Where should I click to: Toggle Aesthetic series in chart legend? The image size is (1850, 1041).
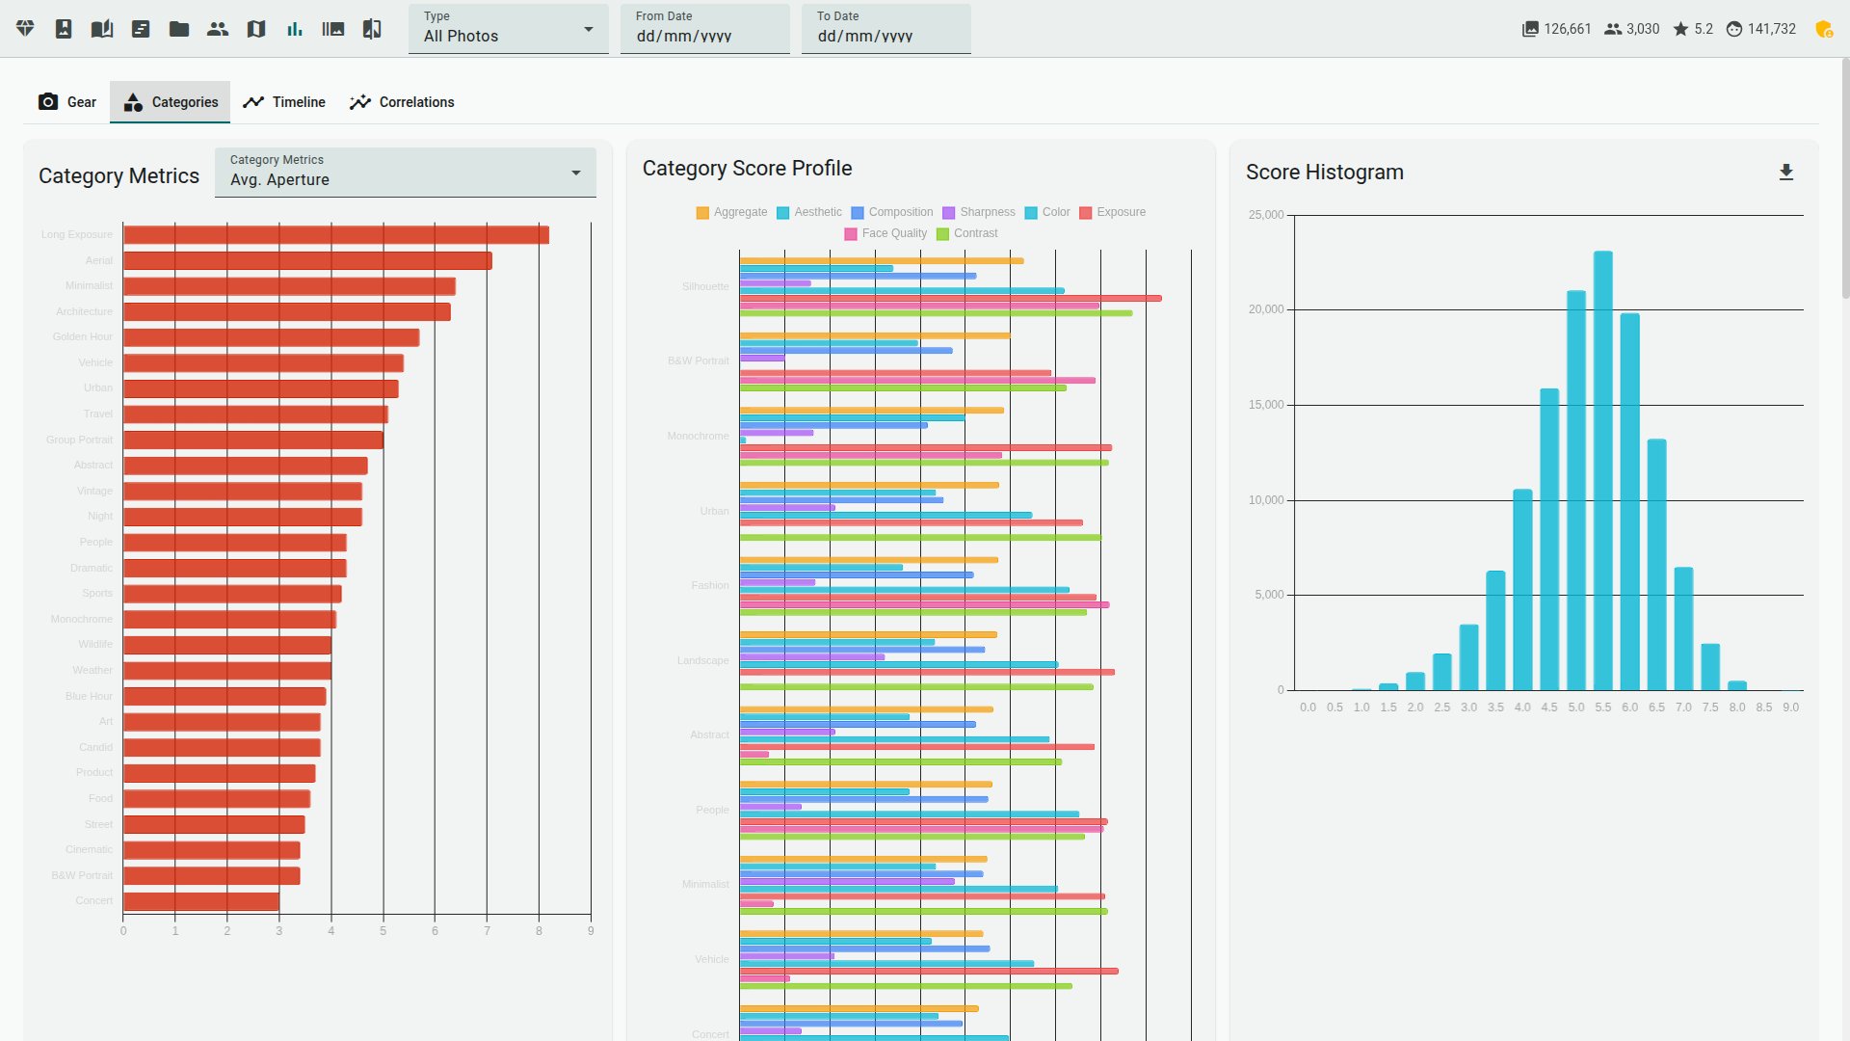(x=809, y=212)
